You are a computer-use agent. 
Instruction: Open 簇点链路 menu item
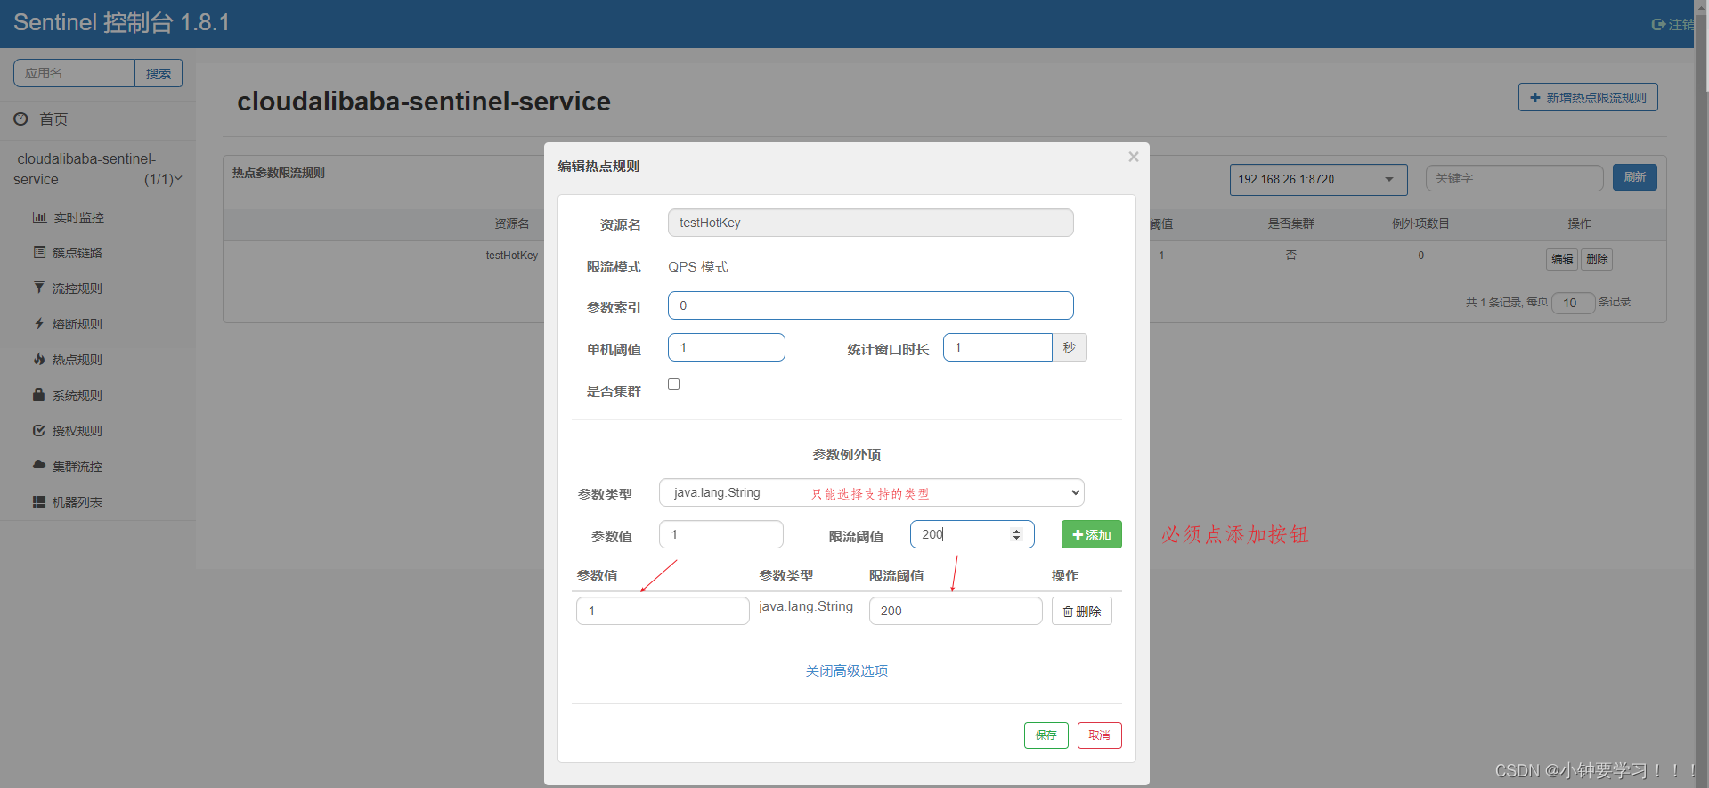point(77,253)
